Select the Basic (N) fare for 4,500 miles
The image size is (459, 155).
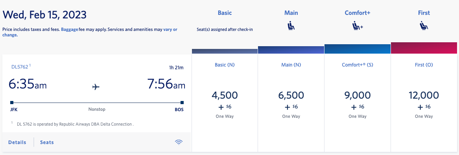coord(225,103)
